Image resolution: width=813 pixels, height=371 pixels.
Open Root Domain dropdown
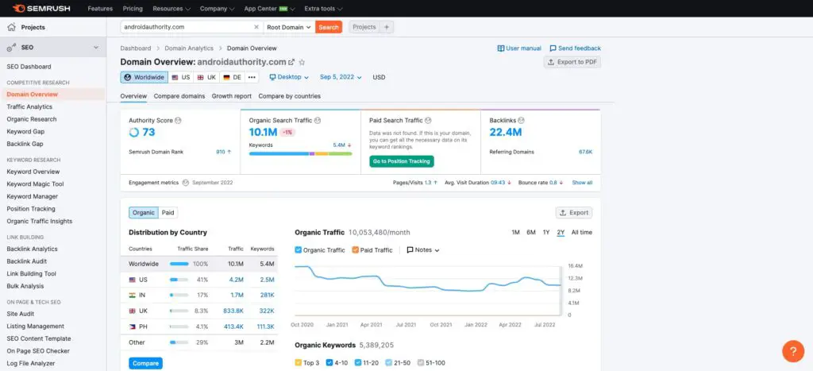(x=289, y=27)
